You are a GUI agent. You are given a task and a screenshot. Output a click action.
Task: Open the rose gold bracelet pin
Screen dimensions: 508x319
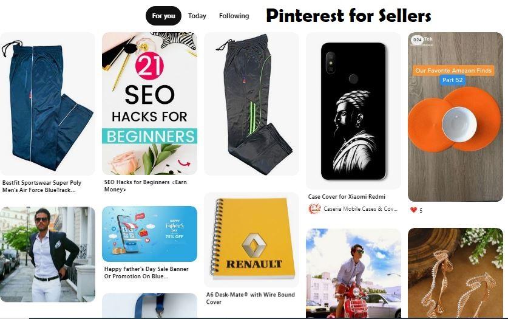455,273
